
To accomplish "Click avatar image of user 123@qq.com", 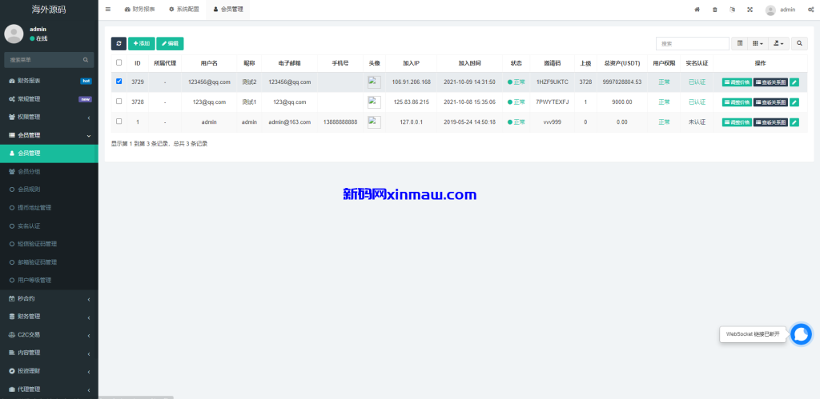I will (374, 102).
